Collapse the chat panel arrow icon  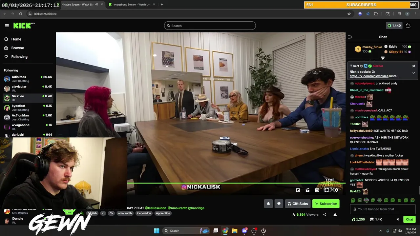click(x=350, y=37)
